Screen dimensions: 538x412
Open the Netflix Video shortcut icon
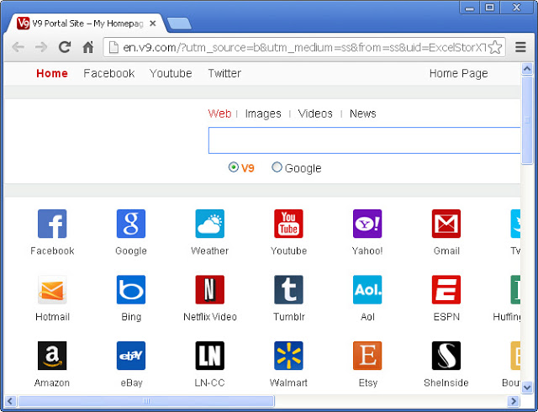coord(209,290)
